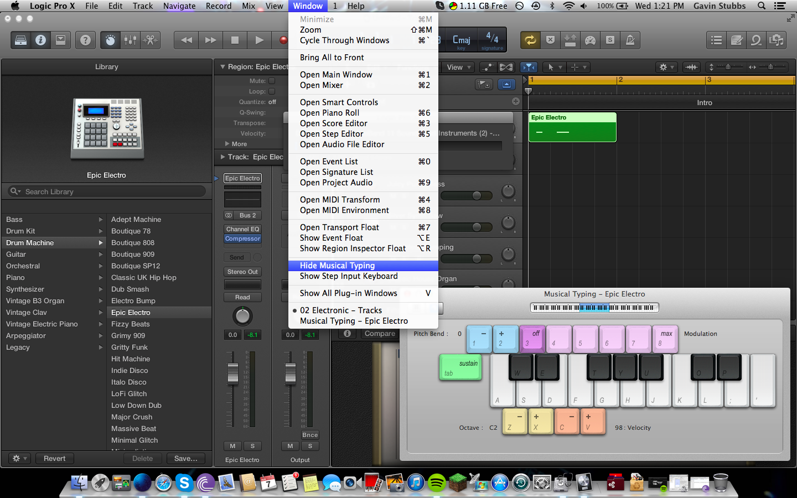797x498 pixels.
Task: Toggle the Inspector info button
Action: pyautogui.click(x=41, y=40)
